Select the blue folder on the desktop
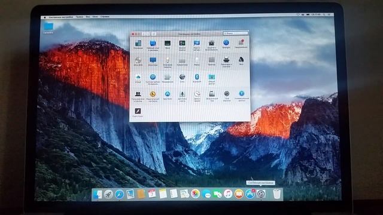This screenshot has height=215, width=383. pyautogui.click(x=48, y=26)
